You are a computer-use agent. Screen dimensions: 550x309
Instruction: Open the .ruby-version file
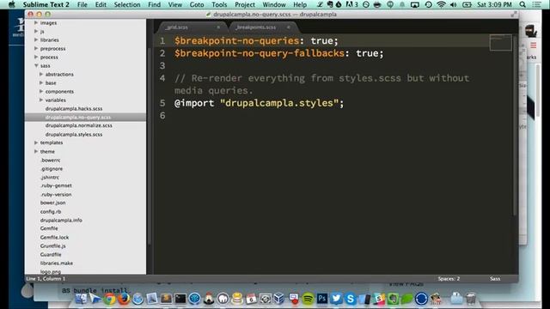(x=56, y=195)
